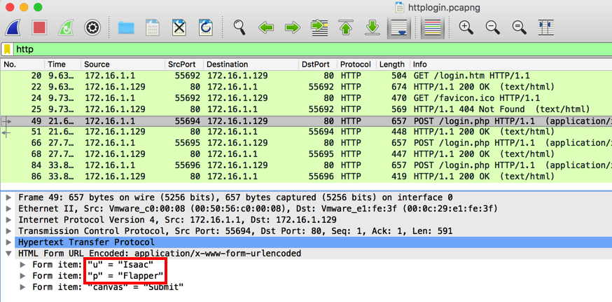Go to specified packet icon

point(319,28)
